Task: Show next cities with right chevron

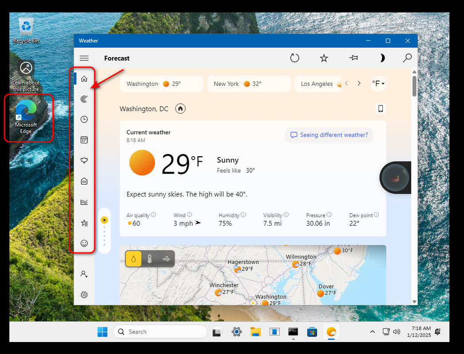Action: pos(359,83)
